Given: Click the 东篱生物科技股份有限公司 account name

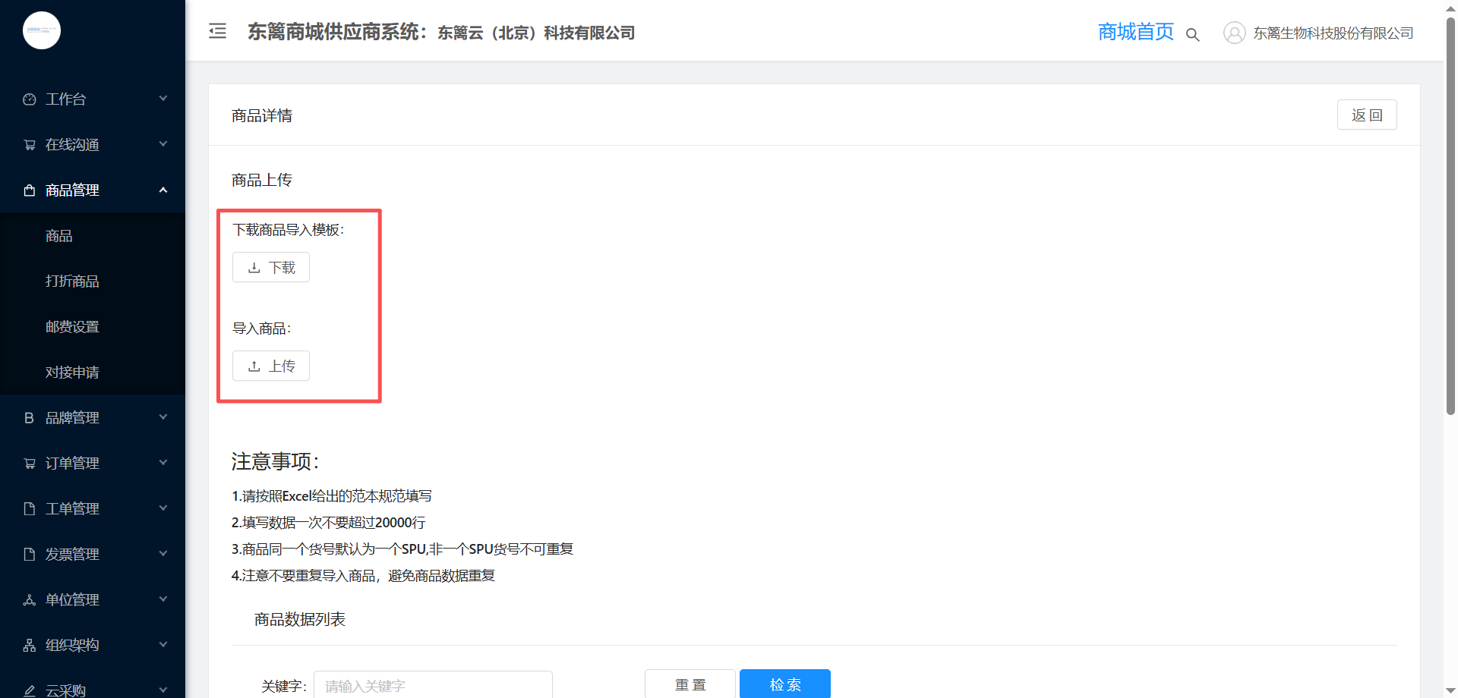Looking at the screenshot, I should point(1333,33).
